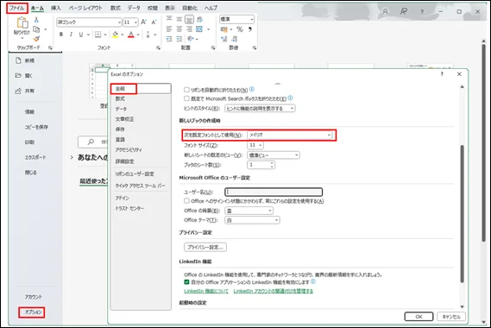Click the Font Color red A
Image resolution: width=491 pixels, height=328 pixels.
[131, 35]
